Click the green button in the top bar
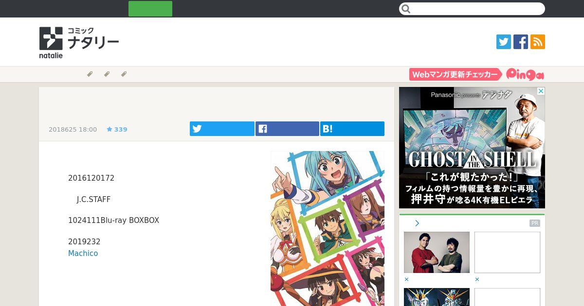The width and height of the screenshot is (584, 306). click(x=150, y=9)
